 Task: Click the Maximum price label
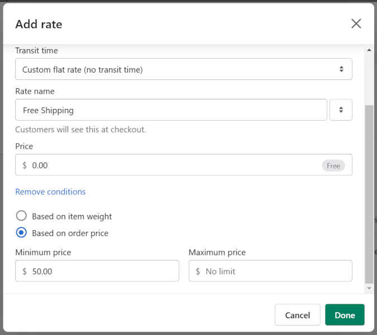tap(217, 252)
